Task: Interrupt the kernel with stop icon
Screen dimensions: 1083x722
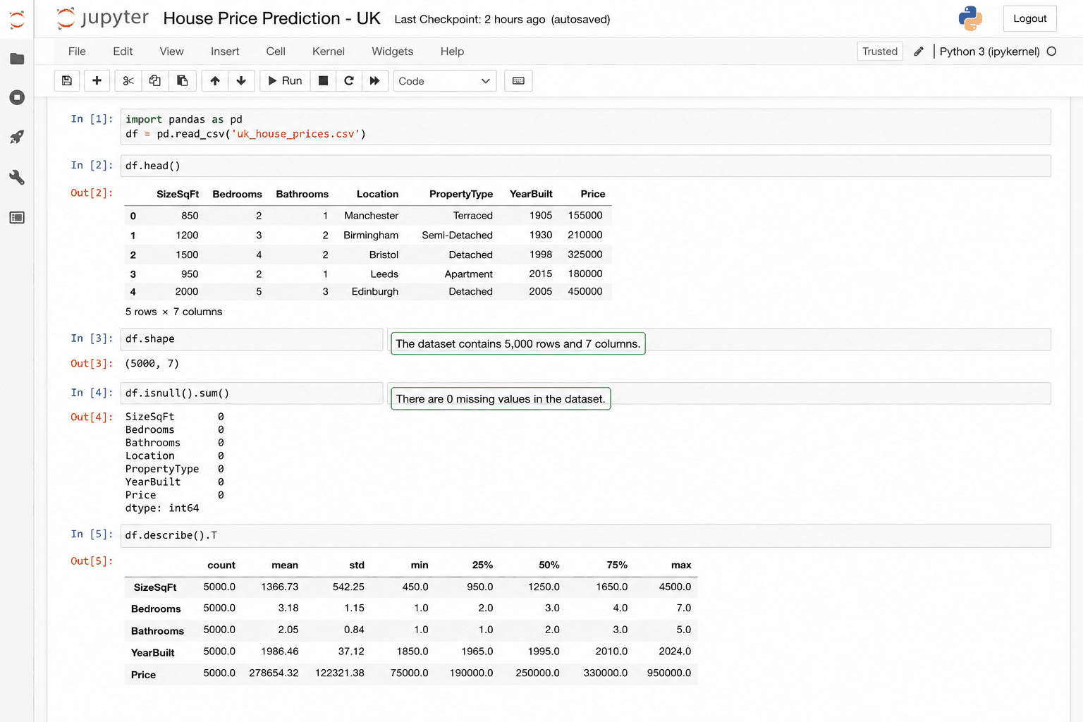Action: (x=323, y=81)
